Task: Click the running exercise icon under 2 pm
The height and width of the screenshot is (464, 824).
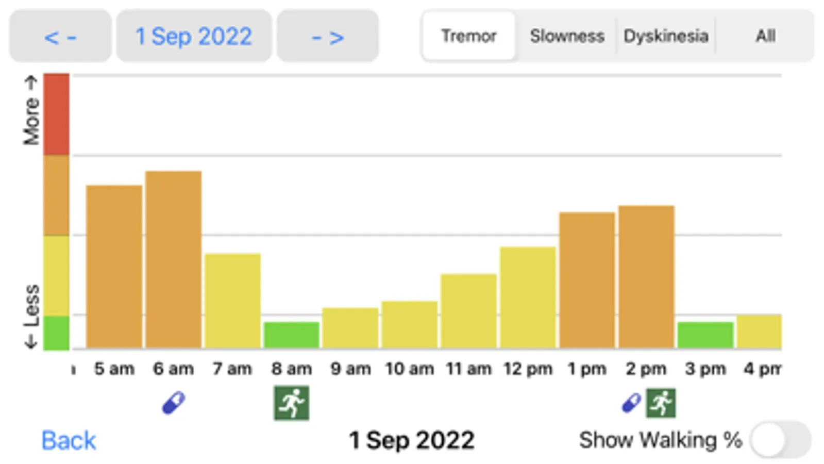Action: (x=661, y=403)
